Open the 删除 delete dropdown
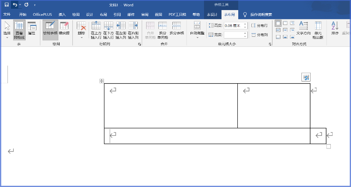The image size is (351, 187). tap(81, 30)
